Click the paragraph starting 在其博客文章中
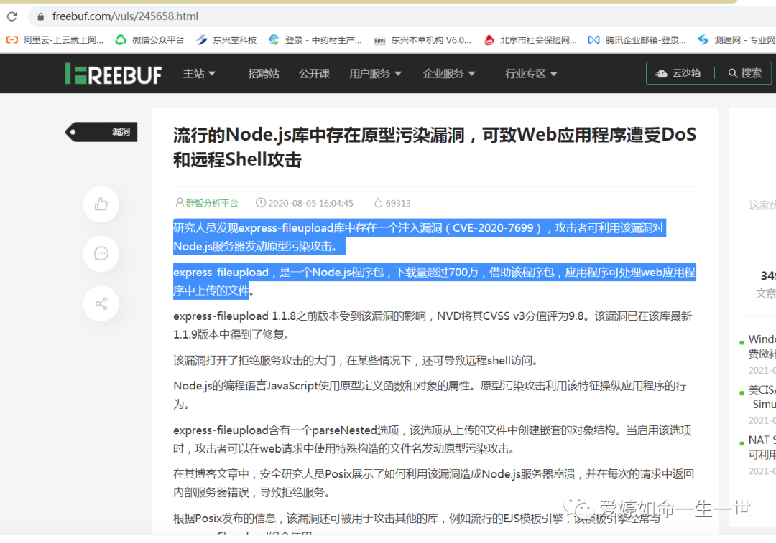 tap(433, 483)
